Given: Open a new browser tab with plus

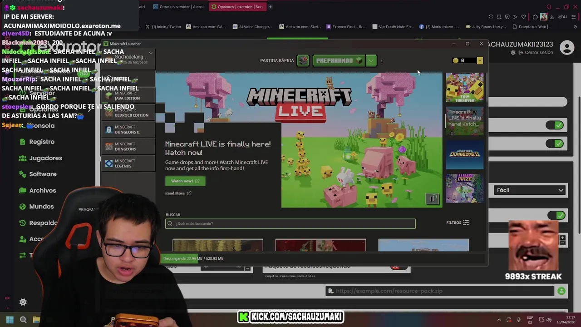Looking at the screenshot, I should tap(270, 7).
